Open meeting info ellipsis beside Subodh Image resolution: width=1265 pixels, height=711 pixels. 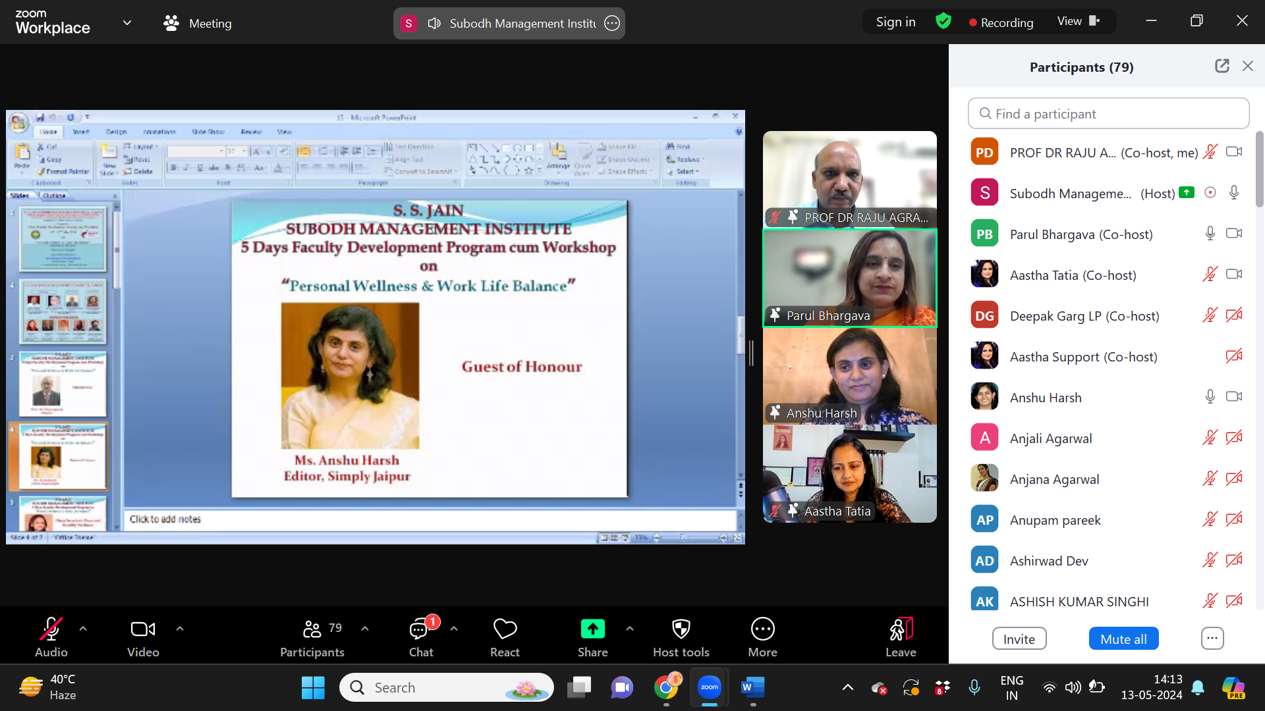coord(612,23)
